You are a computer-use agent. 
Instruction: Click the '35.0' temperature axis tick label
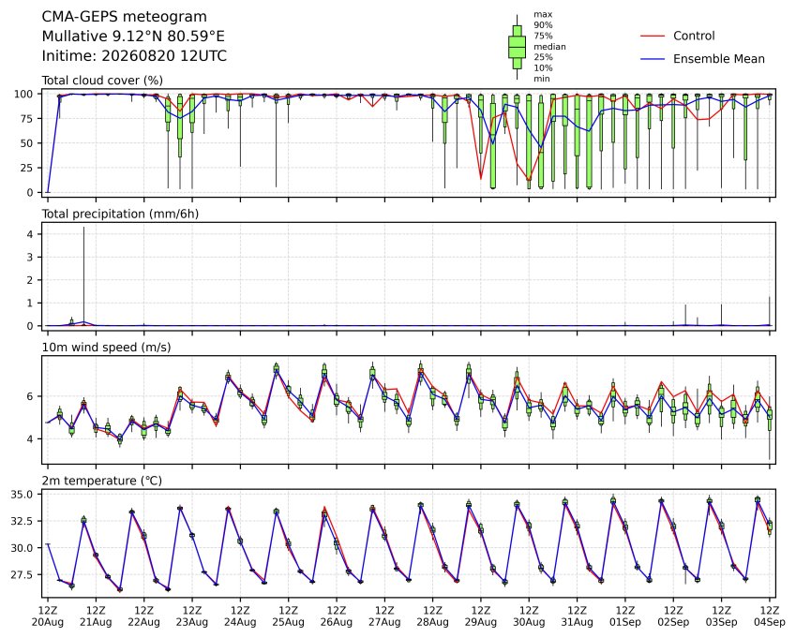[x=22, y=495]
